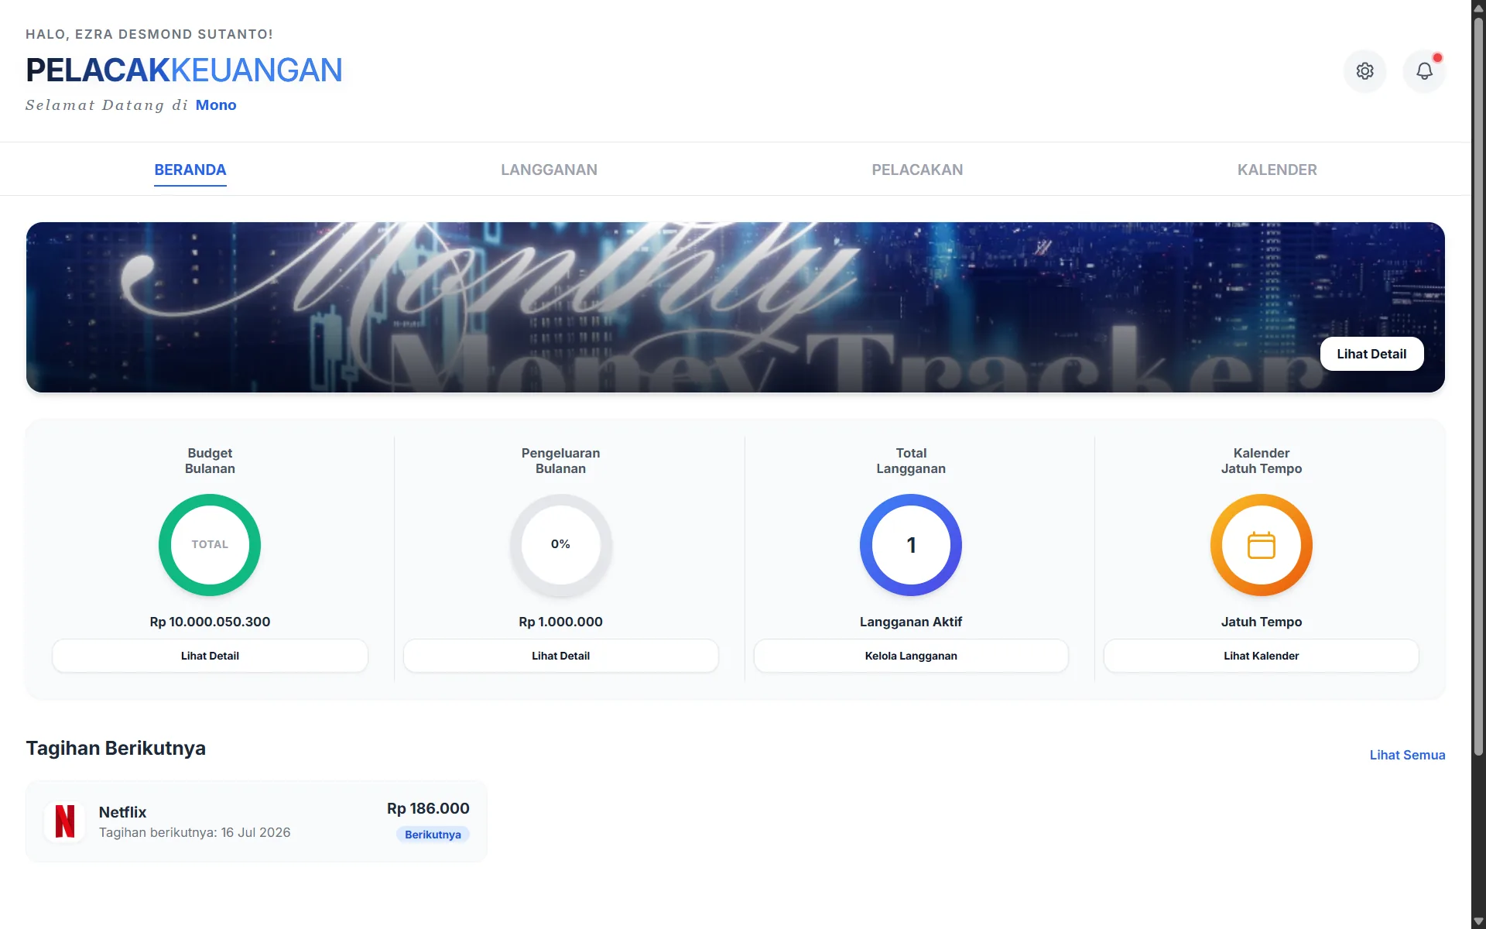Open settings via the gear icon

[1364, 71]
